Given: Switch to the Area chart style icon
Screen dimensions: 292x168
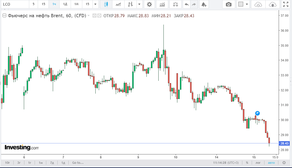Looking at the screenshot, I should [x=118, y=4].
